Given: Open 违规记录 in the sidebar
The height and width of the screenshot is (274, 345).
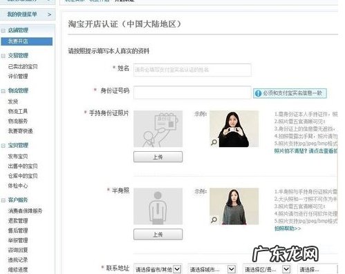Looking at the screenshot, I should [x=18, y=260].
